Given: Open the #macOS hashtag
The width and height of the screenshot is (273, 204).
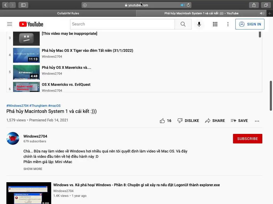Looking at the screenshot, I should tap(54, 106).
